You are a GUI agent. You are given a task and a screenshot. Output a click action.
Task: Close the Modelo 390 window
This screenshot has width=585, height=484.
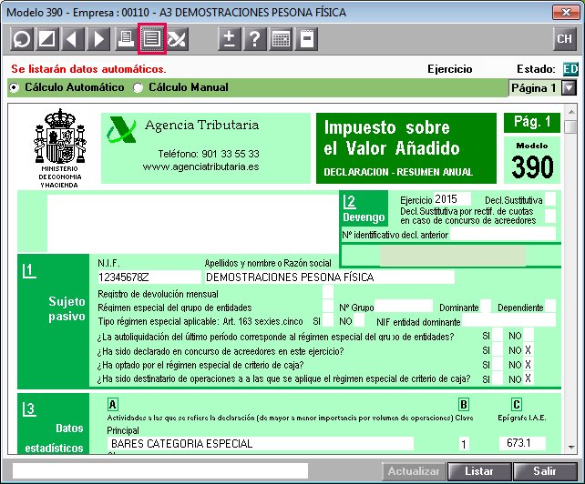[x=566, y=13]
